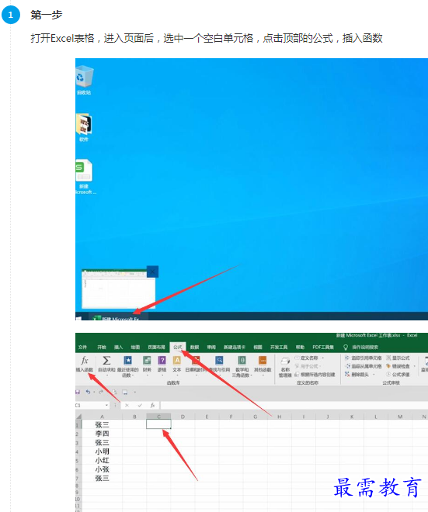This screenshot has height=512, width=428.
Task: Select cell containing 小张
Action: pyautogui.click(x=102, y=469)
